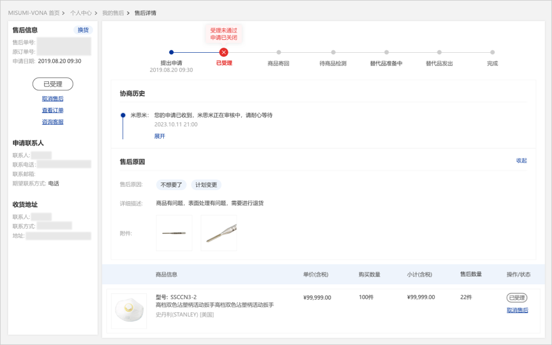Viewport: 552px width, 345px height.
Task: Expand negotiation history with 展开
Action: click(160, 136)
